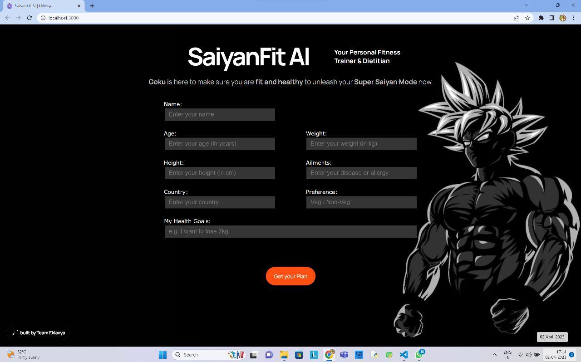Click the battery icon in tray
The image size is (581, 362).
tap(537, 355)
